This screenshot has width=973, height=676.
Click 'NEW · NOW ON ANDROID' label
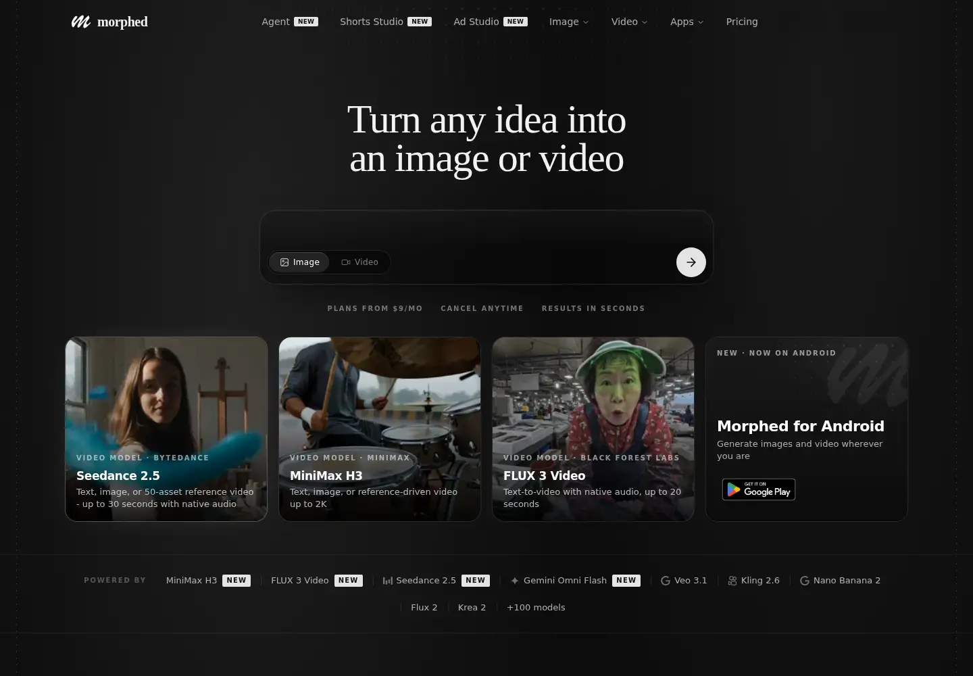tap(776, 353)
